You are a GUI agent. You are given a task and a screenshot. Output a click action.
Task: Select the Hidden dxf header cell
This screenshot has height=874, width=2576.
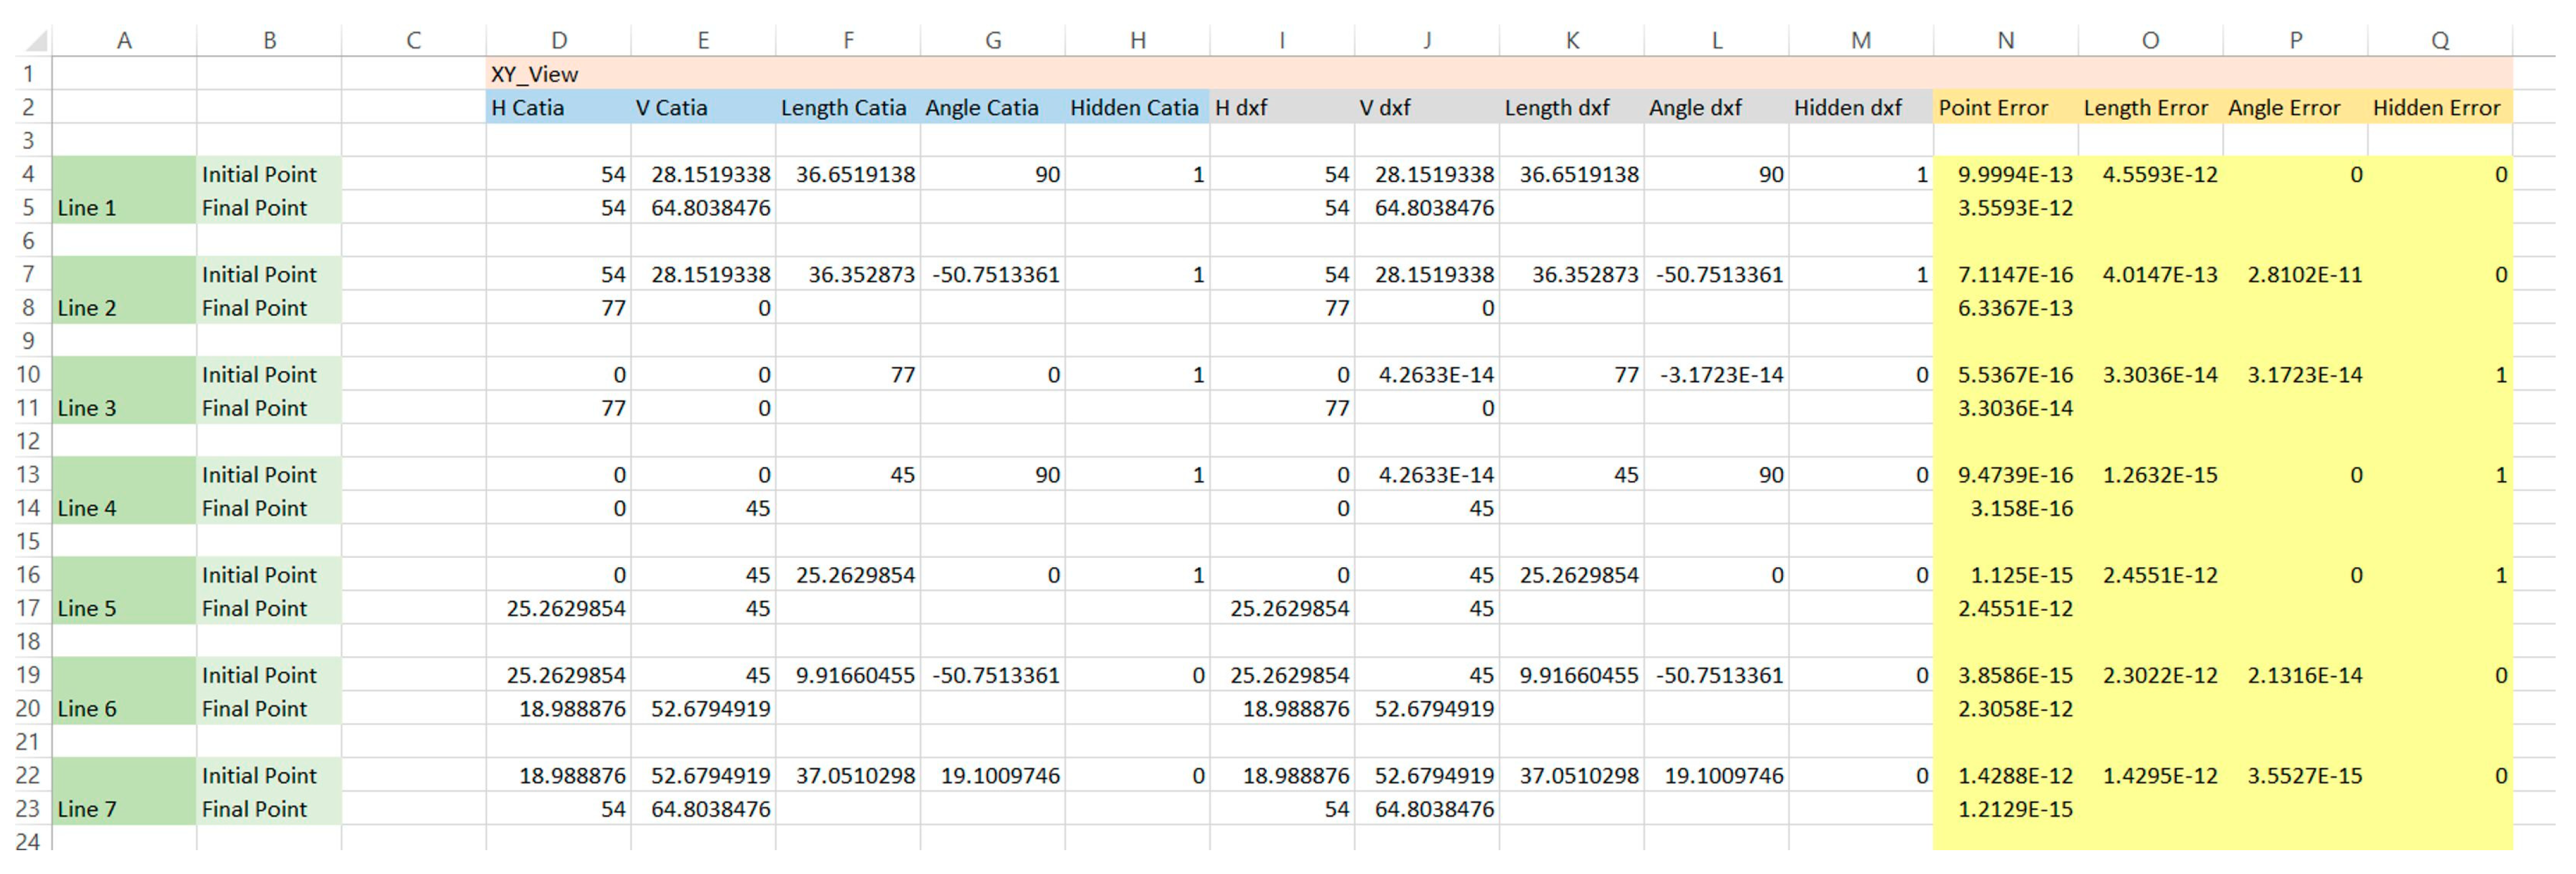[x=1861, y=108]
